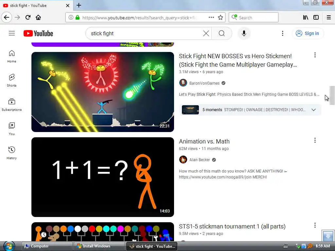This screenshot has height=251, width=335.
Task: Visit the Alan Becker channel
Action: coord(200,159)
